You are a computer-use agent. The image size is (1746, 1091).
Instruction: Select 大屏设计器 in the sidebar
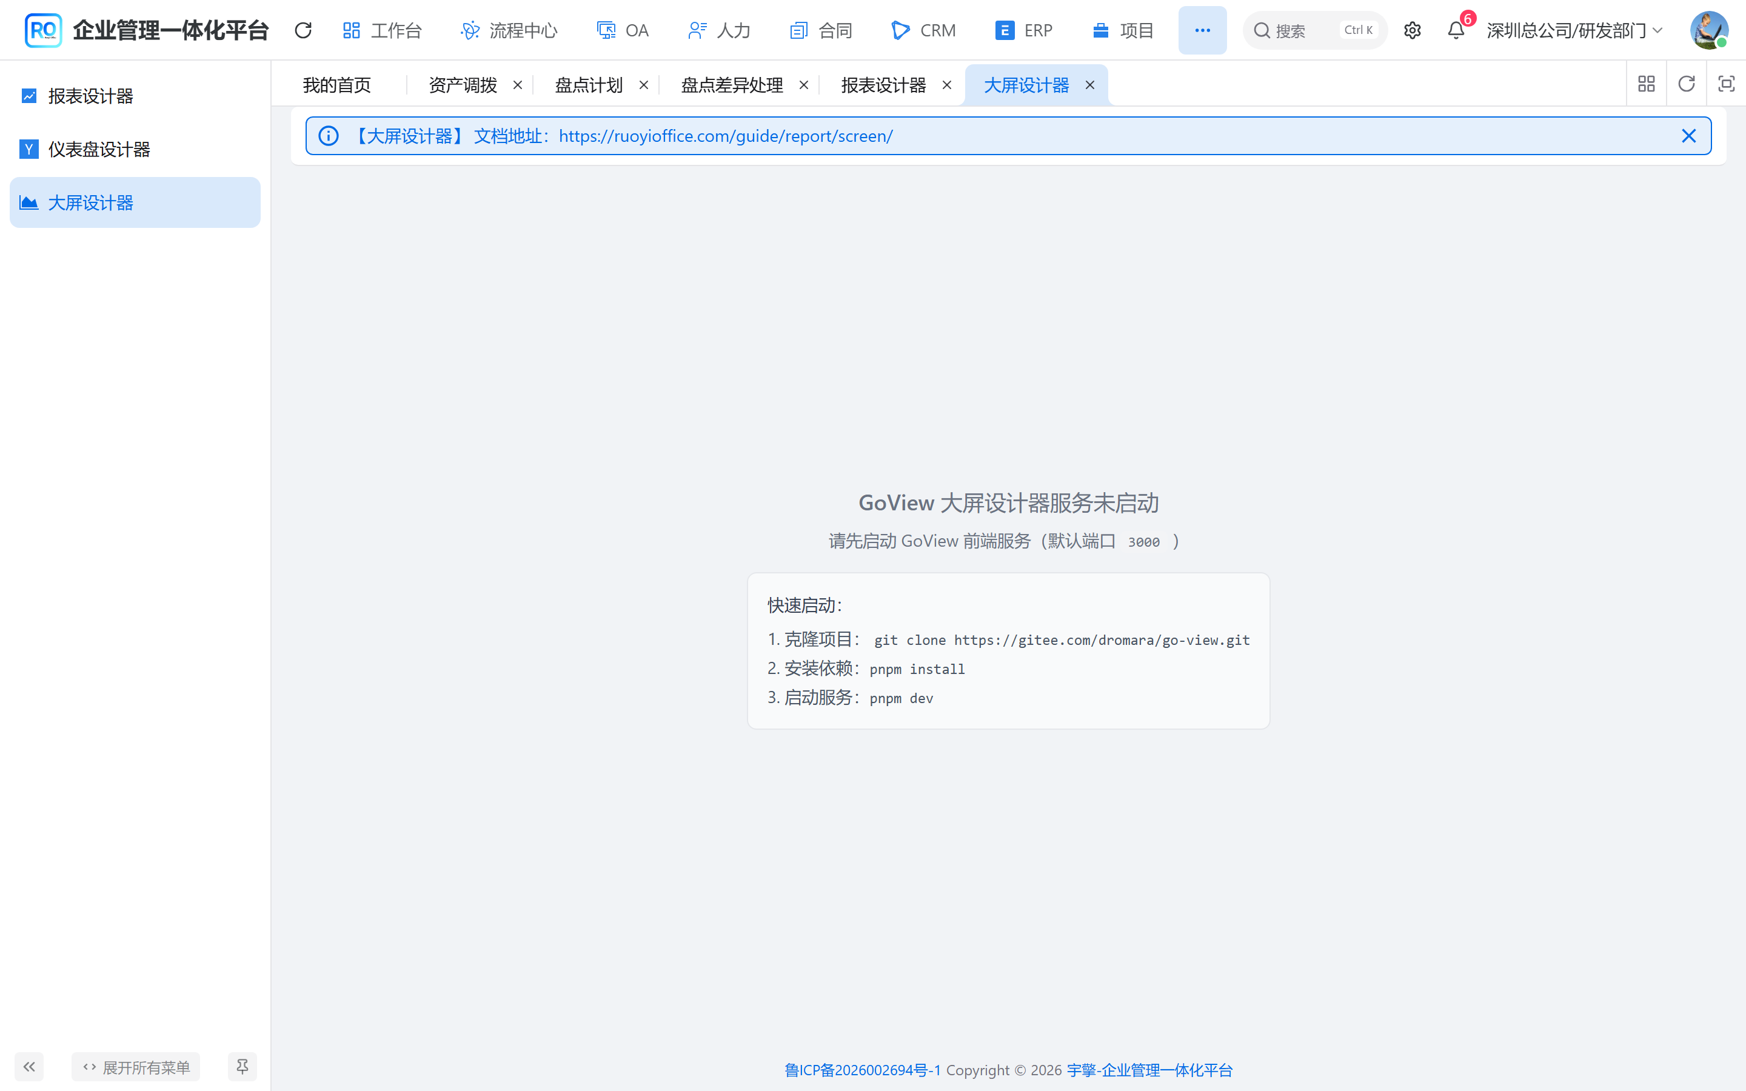[x=135, y=202]
